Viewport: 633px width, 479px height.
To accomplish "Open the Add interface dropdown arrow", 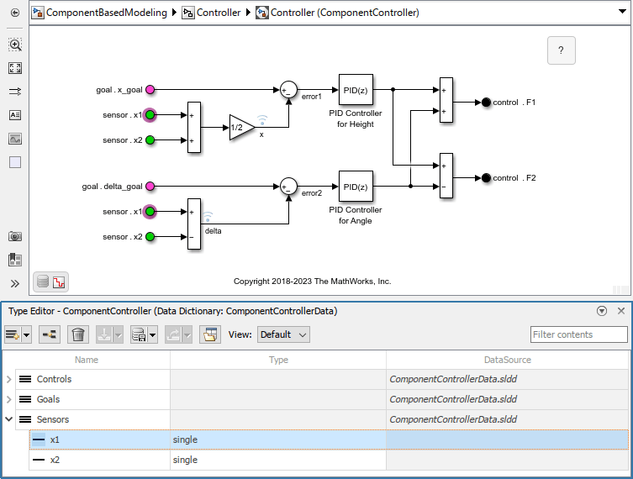I will coord(27,334).
